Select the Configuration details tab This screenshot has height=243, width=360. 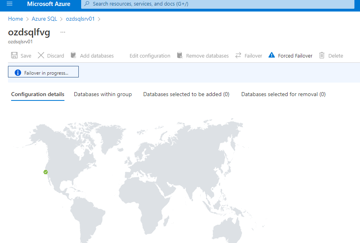click(38, 94)
